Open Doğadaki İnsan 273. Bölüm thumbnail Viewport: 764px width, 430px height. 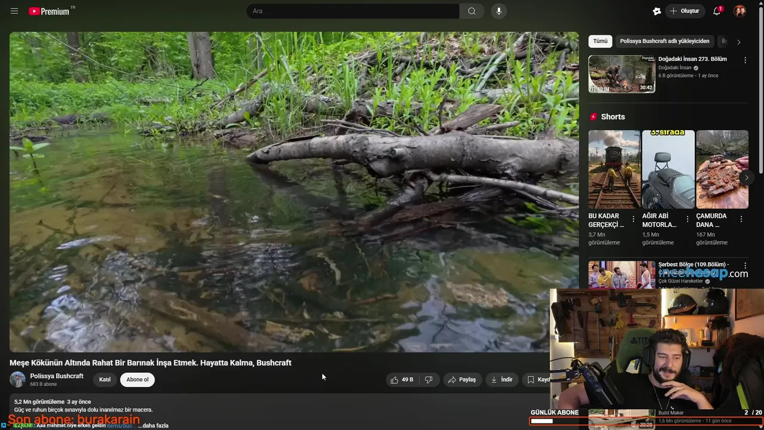[622, 74]
